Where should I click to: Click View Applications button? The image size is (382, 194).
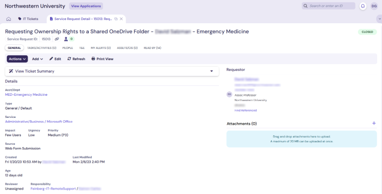point(86,6)
